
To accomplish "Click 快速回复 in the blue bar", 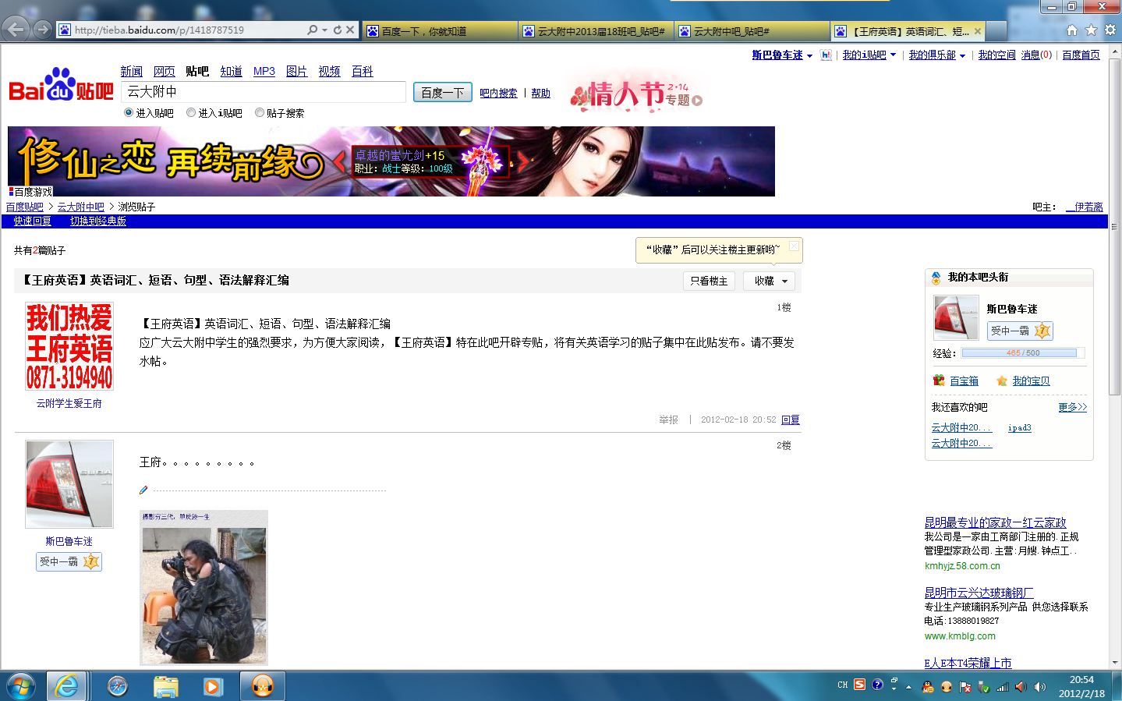I will (x=32, y=221).
